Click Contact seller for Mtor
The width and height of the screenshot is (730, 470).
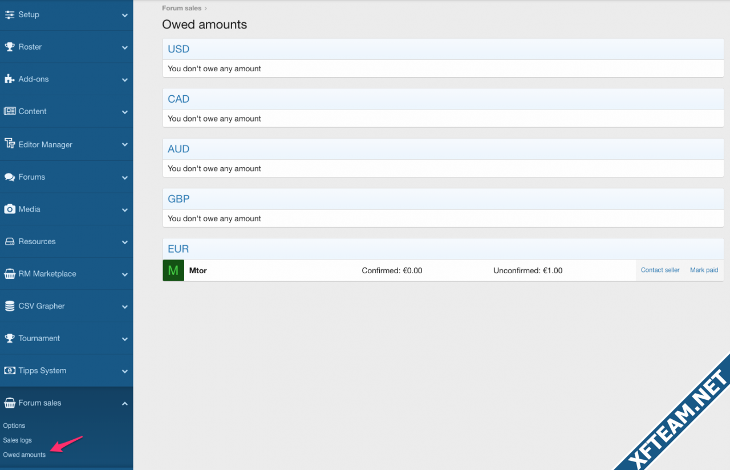[x=660, y=270]
